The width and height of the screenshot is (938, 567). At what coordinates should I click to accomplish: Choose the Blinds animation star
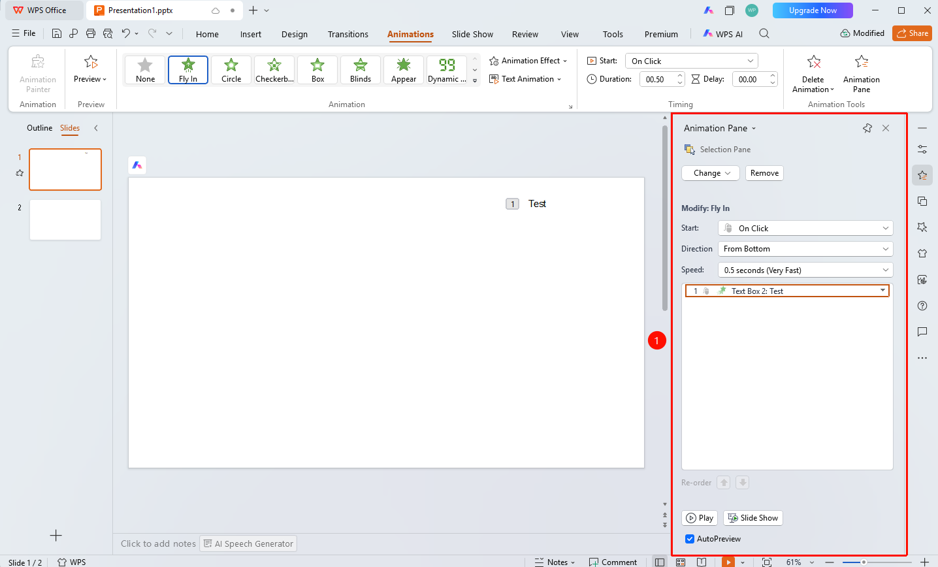(361, 70)
